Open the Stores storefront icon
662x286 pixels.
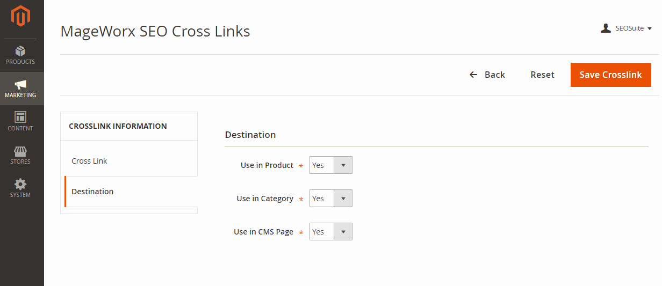pyautogui.click(x=20, y=151)
